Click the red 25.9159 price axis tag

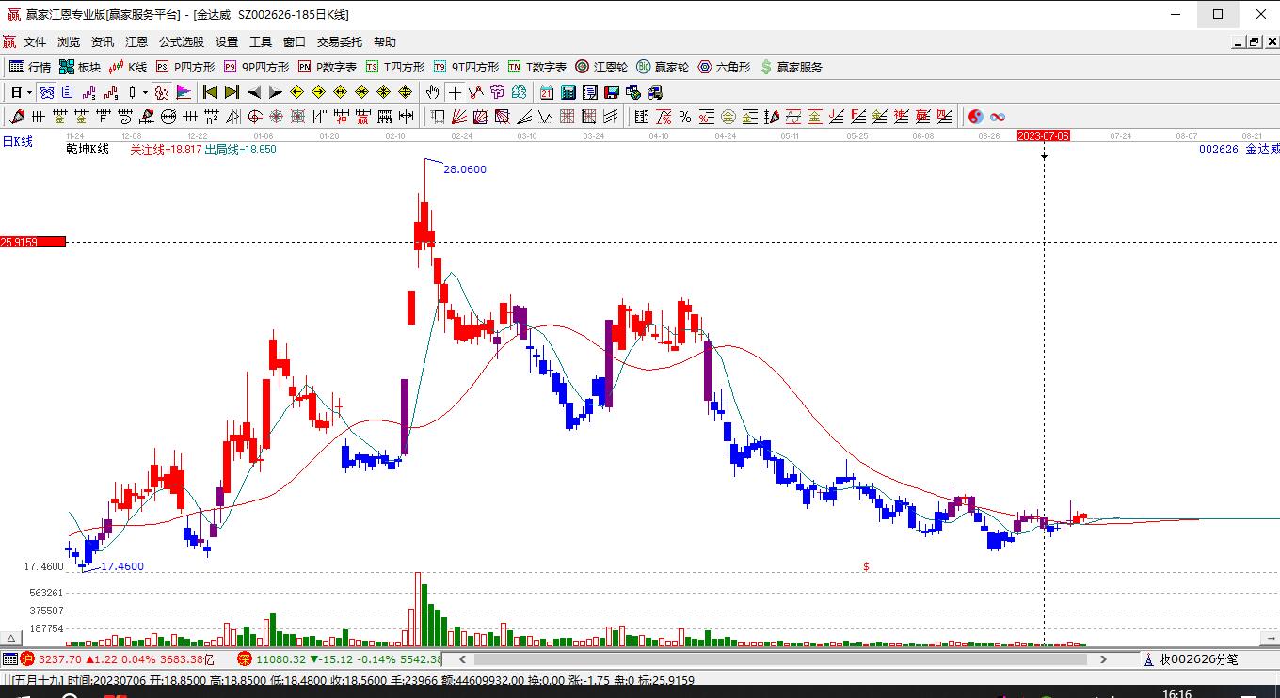[33, 242]
